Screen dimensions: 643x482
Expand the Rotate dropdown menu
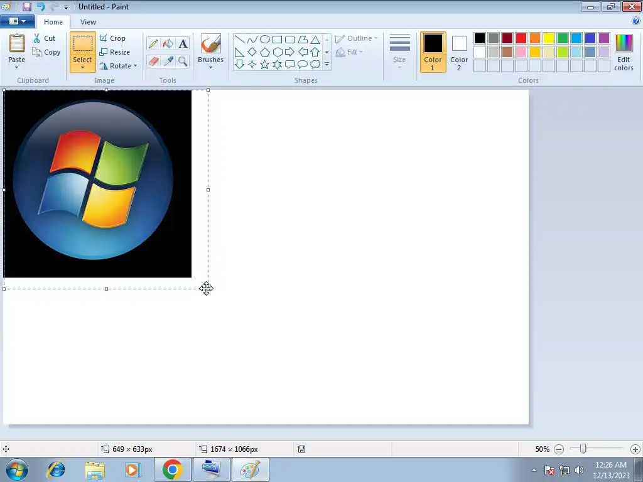tap(136, 65)
